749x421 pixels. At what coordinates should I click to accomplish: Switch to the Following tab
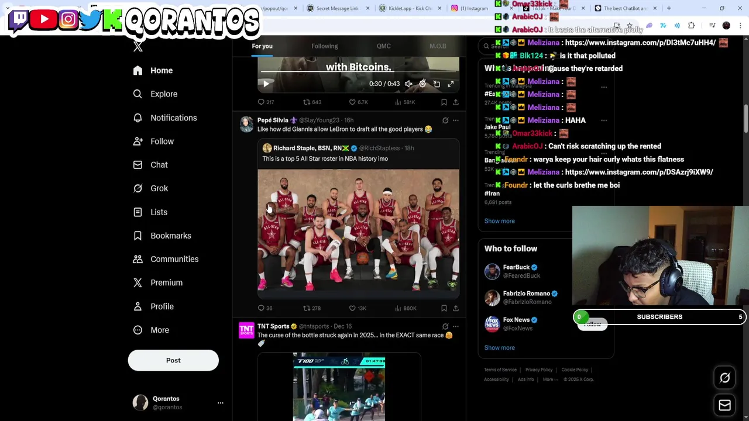[x=324, y=46]
